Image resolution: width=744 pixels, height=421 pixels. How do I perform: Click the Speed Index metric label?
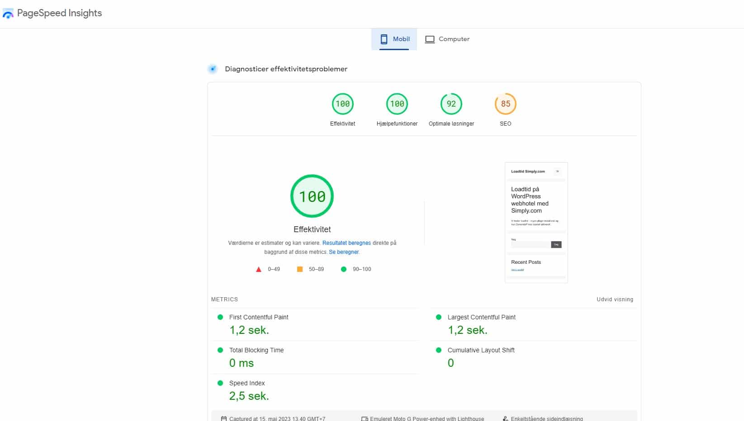[x=247, y=383]
